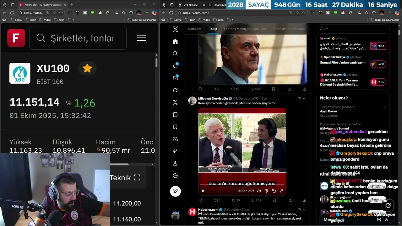Open Yayın bookmarks folder in X window

pos(218,20)
